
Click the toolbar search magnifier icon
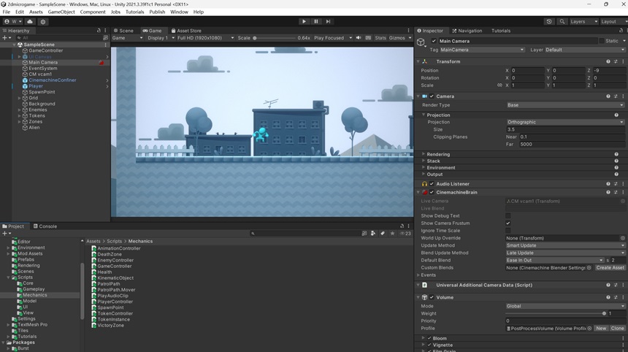pyautogui.click(x=562, y=22)
